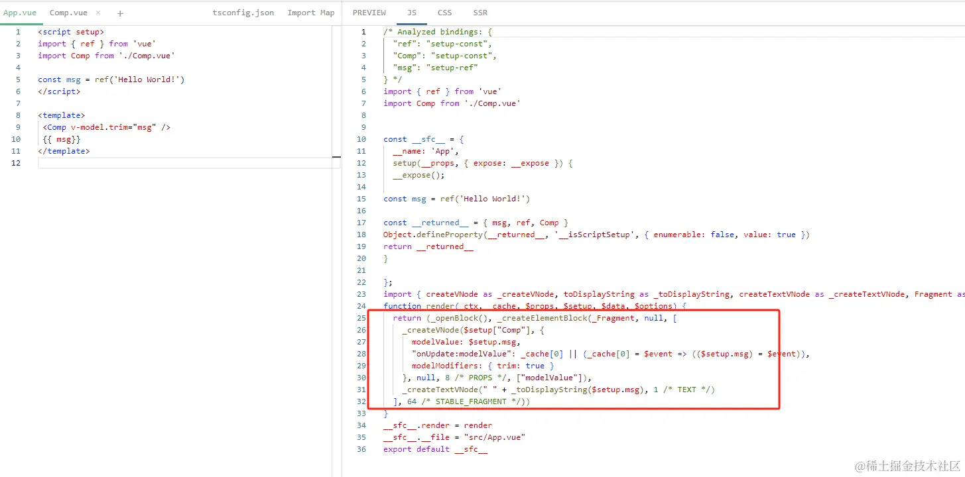Click 'const __returned__ = { msg, ref, Comp }'
Screen dimensions: 965x477
point(476,223)
